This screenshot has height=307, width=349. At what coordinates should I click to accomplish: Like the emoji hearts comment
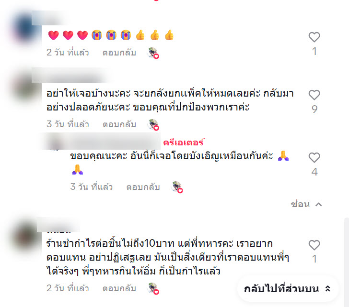(314, 37)
